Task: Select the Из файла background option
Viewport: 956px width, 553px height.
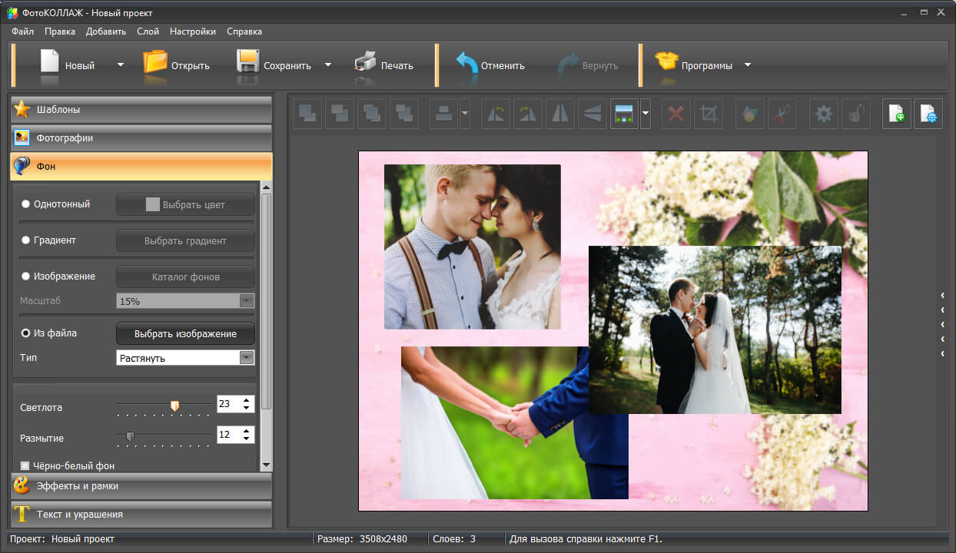Action: tap(49, 333)
